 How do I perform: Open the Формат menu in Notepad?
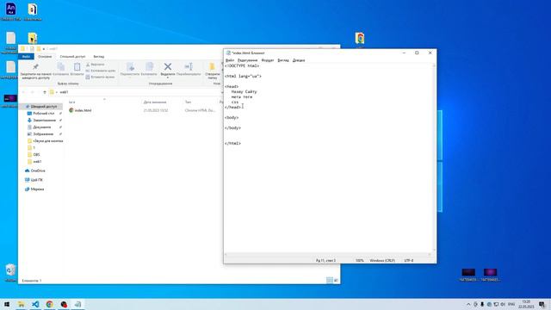click(x=268, y=60)
